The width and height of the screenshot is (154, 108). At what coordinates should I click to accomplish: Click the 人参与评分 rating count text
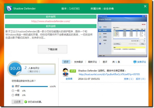[x=34, y=68]
